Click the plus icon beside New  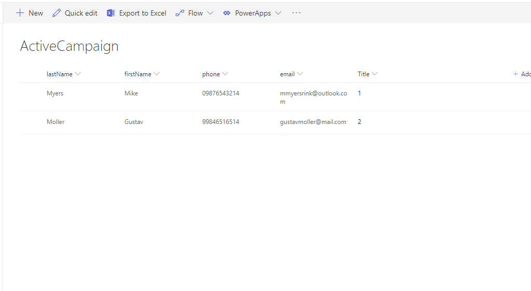pyautogui.click(x=20, y=13)
